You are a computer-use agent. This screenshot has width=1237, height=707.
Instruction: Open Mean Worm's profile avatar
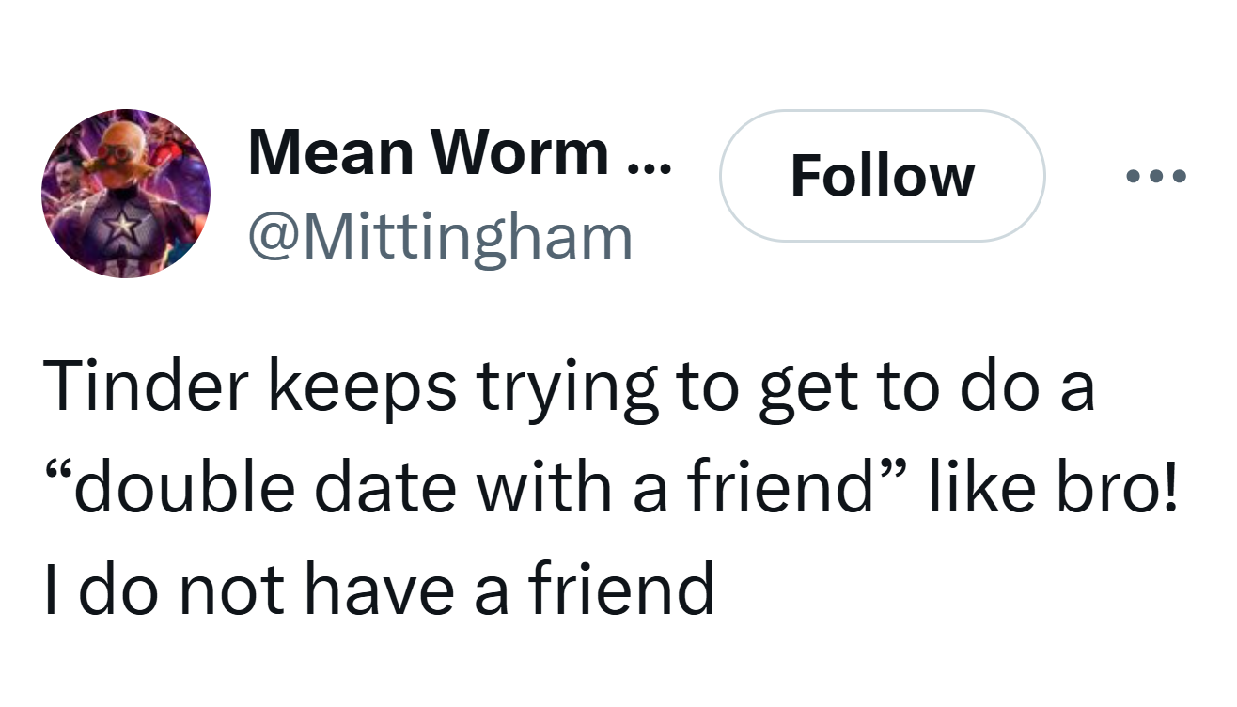point(126,194)
